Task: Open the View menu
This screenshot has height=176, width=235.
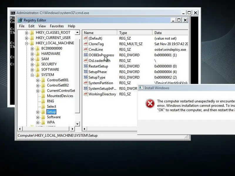Action: point(42,26)
